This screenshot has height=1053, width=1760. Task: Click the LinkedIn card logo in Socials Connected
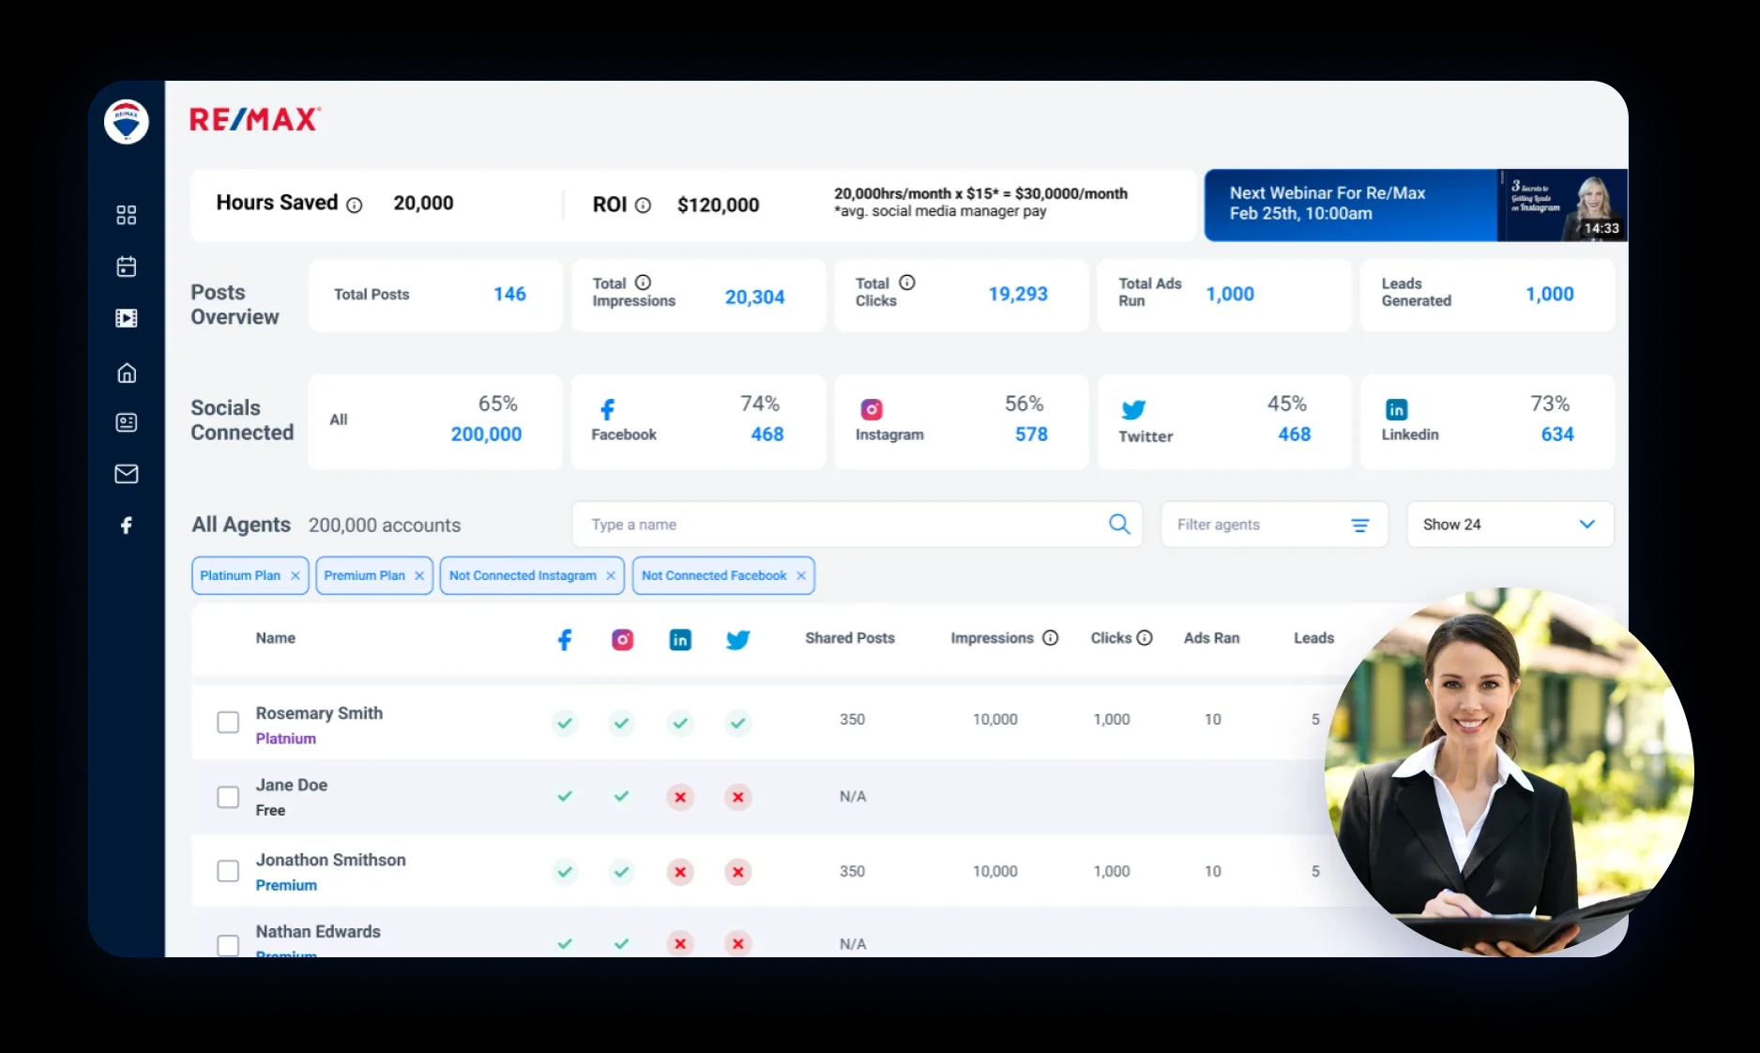point(1396,409)
